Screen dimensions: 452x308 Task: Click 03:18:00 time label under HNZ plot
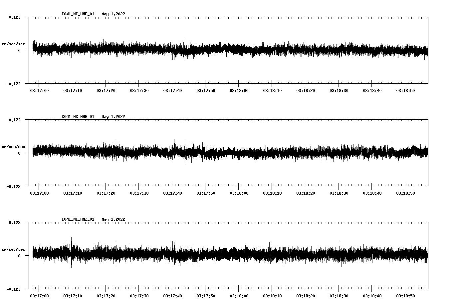tap(239, 296)
